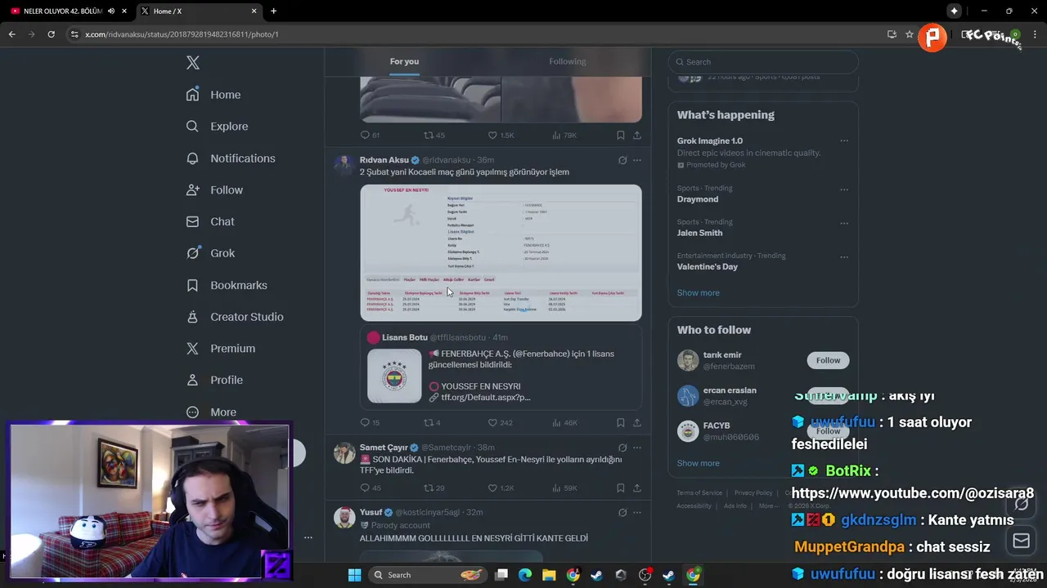This screenshot has height=588, width=1047.
Task: Open Microsoft Edge from the taskbar
Action: (525, 575)
